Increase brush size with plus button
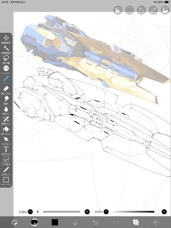 (87, 212)
